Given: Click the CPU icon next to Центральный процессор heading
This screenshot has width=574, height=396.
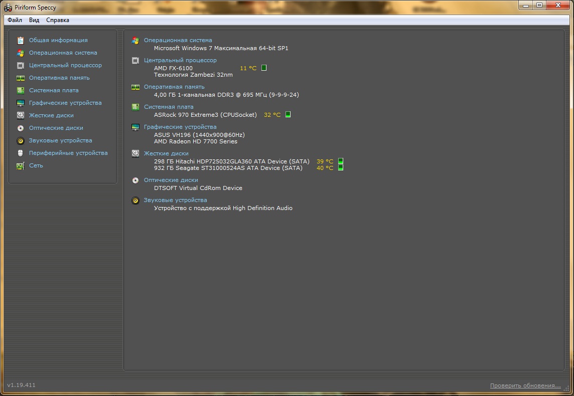Looking at the screenshot, I should 135,60.
